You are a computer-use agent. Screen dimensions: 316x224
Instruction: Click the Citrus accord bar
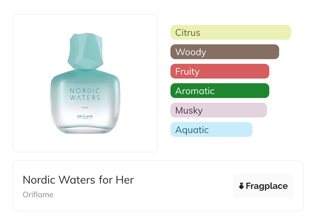click(230, 32)
